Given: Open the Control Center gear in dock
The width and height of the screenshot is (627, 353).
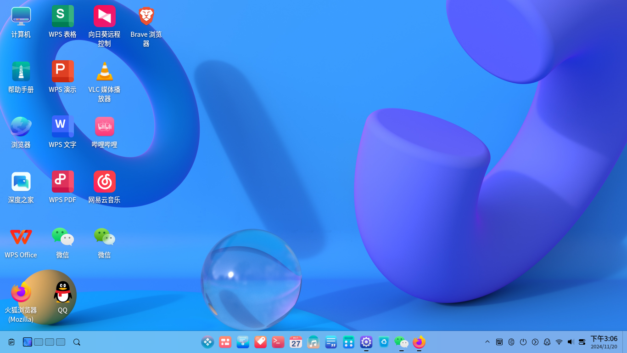Looking at the screenshot, I should click(x=366, y=342).
